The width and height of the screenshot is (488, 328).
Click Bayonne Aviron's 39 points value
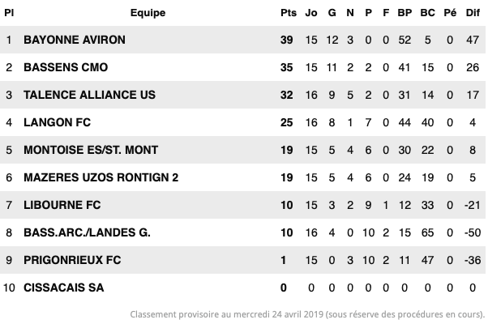click(286, 40)
